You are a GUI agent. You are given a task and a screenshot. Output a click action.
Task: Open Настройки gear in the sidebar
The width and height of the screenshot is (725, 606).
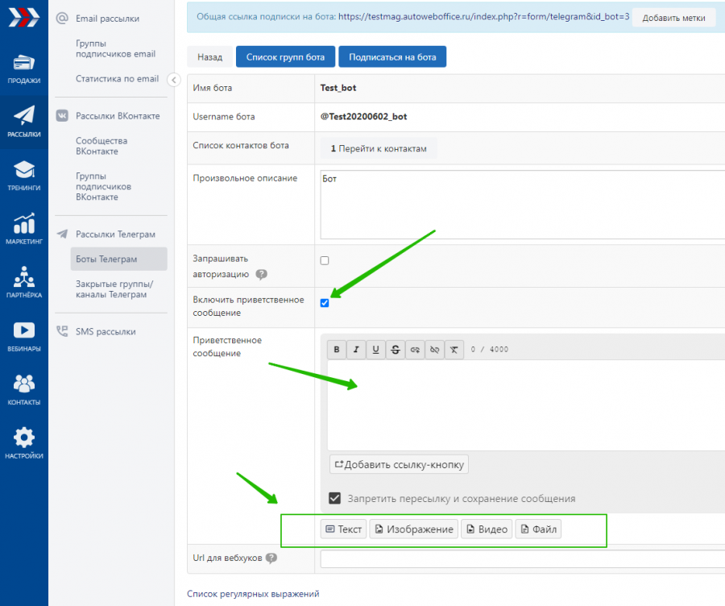tap(23, 442)
